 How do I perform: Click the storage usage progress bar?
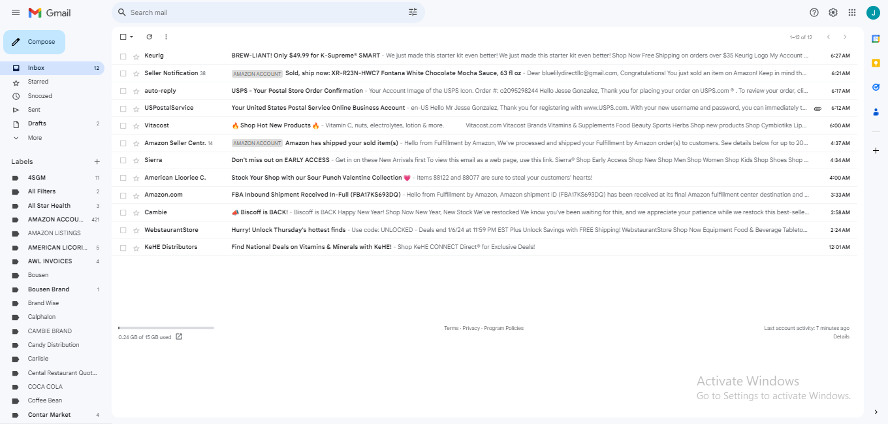tap(166, 328)
